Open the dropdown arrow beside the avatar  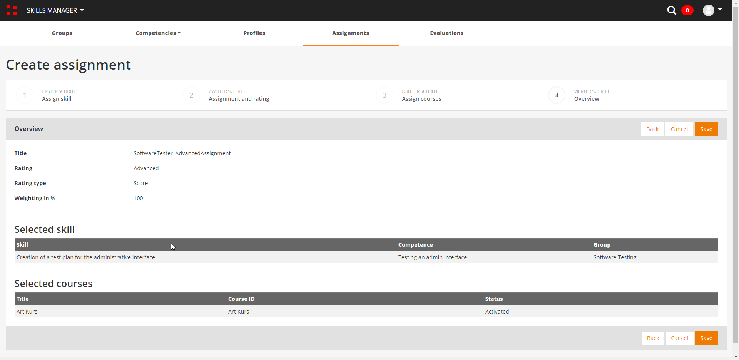(x=720, y=10)
